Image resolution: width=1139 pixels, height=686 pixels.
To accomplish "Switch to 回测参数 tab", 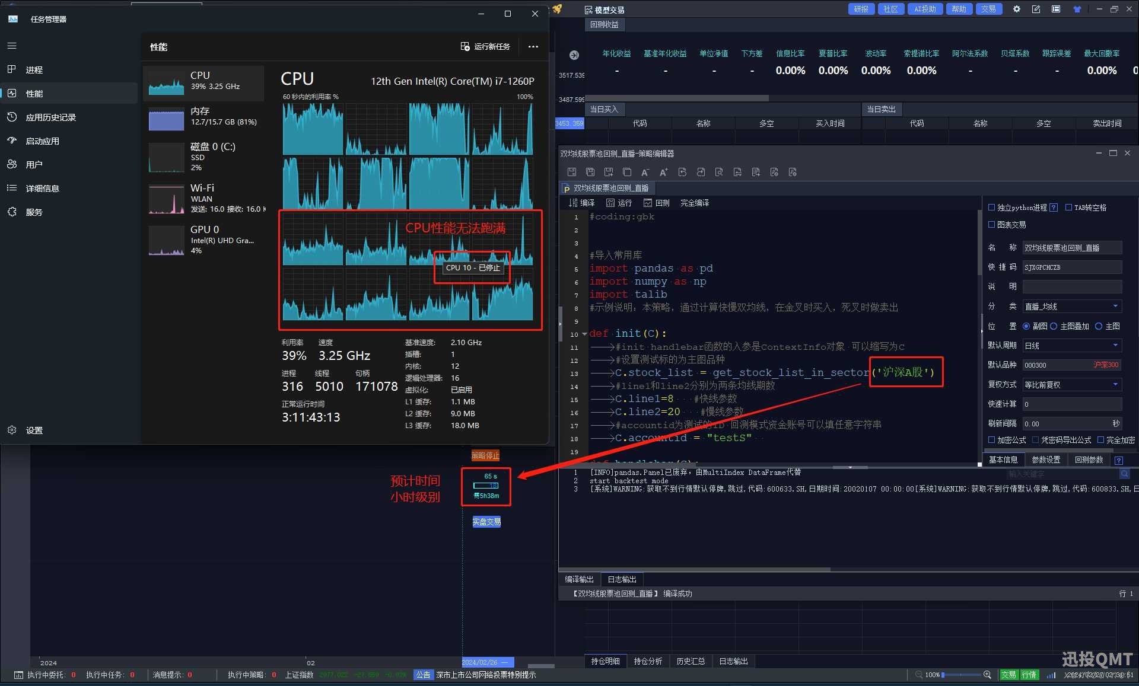I will (x=1089, y=460).
